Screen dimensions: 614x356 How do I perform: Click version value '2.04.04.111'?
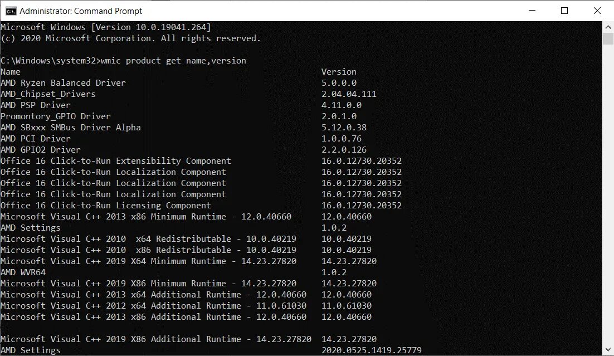349,94
